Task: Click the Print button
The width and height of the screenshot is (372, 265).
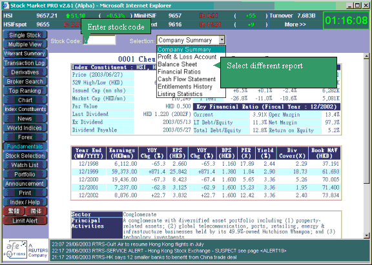Action: tap(25, 193)
